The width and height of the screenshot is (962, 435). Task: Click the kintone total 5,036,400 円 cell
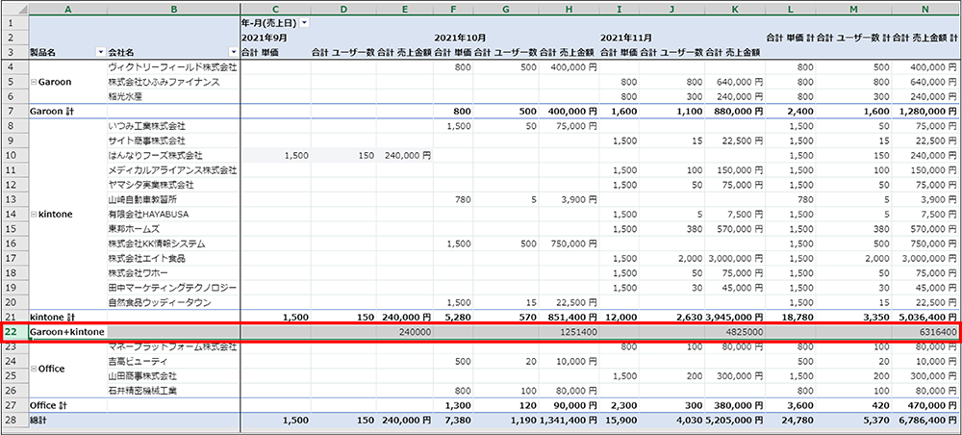[x=925, y=318]
